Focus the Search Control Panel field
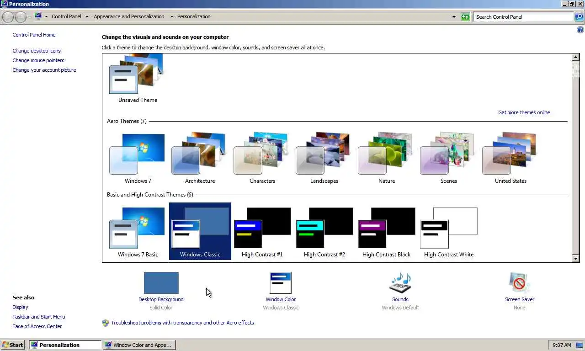Image resolution: width=585 pixels, height=351 pixels. click(523, 17)
